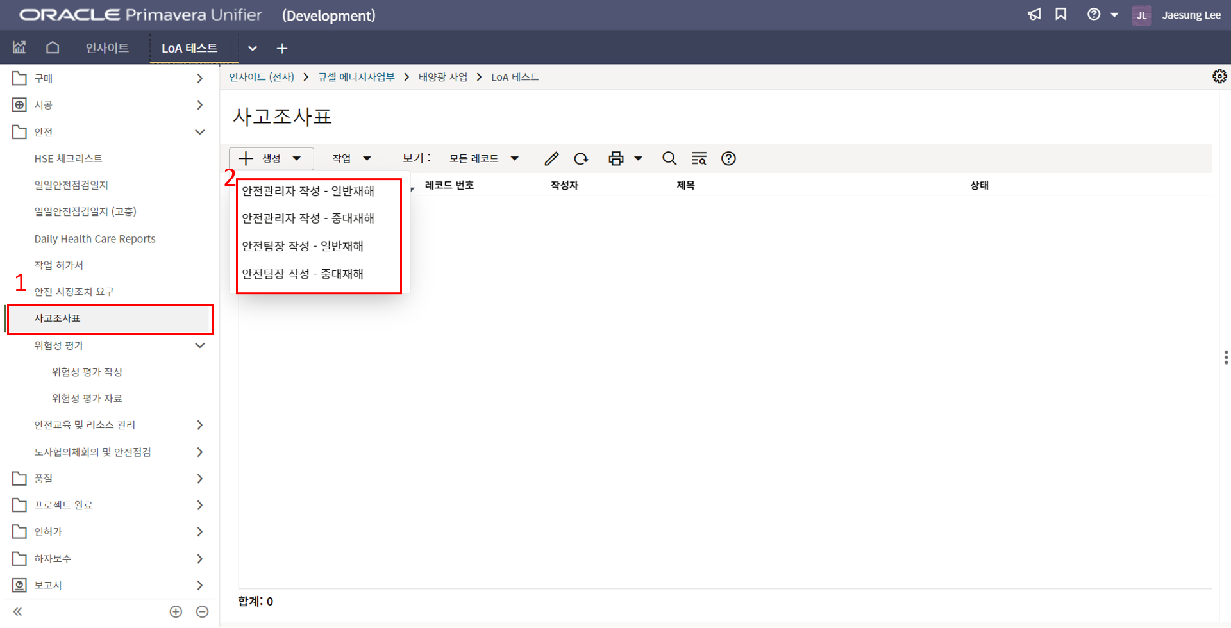Choose 안전팀장 작성 - 일반재해 from menu
This screenshot has height=628, width=1231.
coord(303,246)
